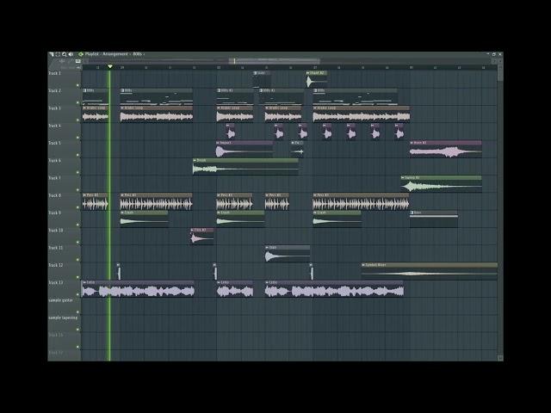Select the Track 8 header label
This screenshot has height=413, width=551.
[54, 195]
